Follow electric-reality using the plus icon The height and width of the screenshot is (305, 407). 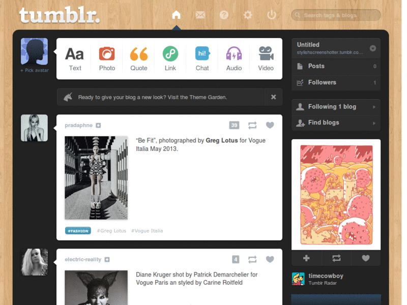107,260
